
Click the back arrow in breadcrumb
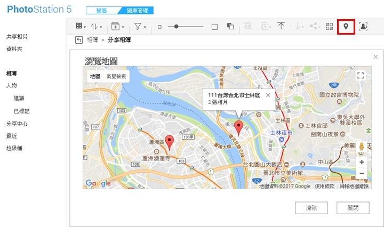pyautogui.click(x=79, y=40)
